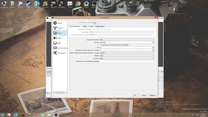
Task: Launch the Half-Life 2 desktop shortcut
Action: tap(45, 4)
